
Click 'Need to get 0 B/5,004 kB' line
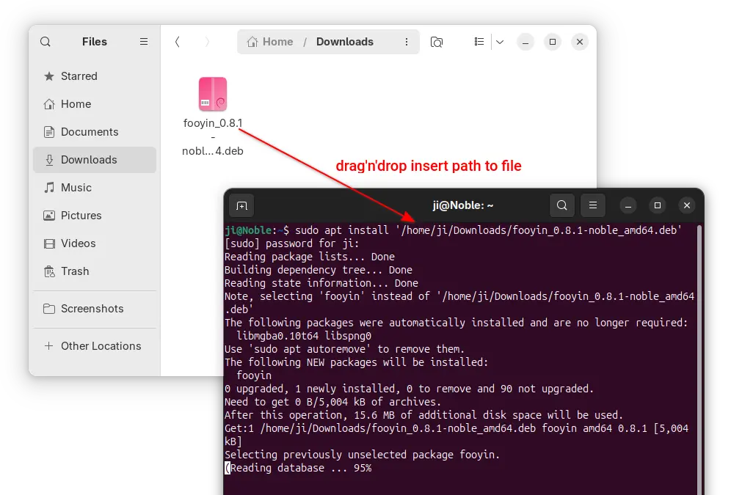(333, 402)
